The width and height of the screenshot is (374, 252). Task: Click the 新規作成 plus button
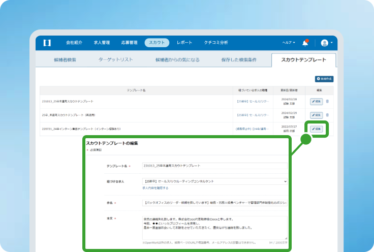pyautogui.click(x=324, y=79)
